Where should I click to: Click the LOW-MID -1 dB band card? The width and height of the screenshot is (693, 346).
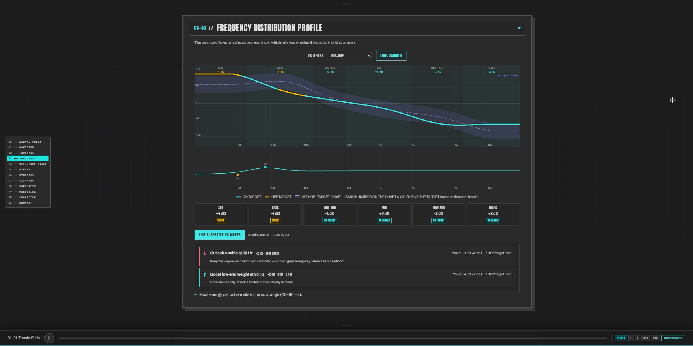click(x=329, y=215)
